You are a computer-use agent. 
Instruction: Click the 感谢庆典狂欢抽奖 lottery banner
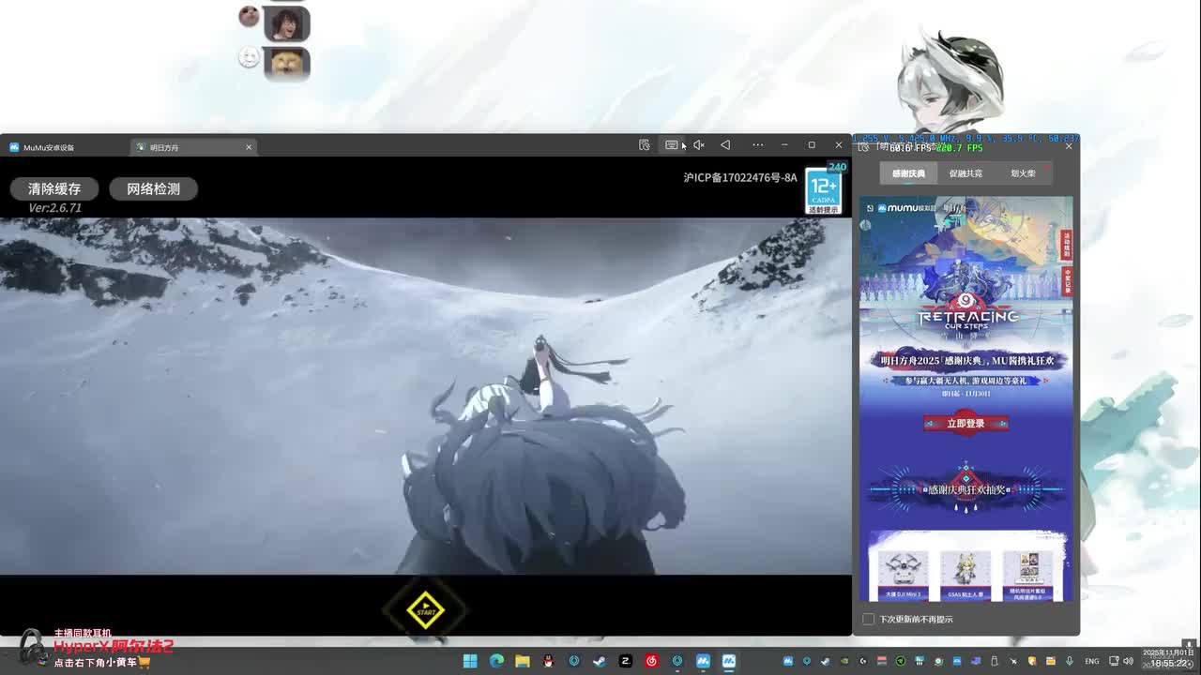click(x=965, y=489)
